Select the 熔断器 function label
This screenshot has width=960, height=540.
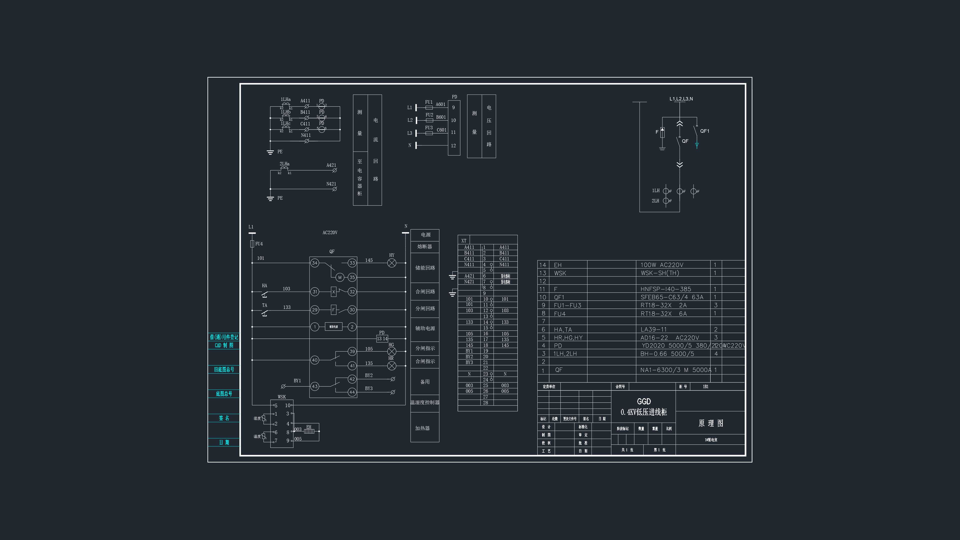pos(424,247)
